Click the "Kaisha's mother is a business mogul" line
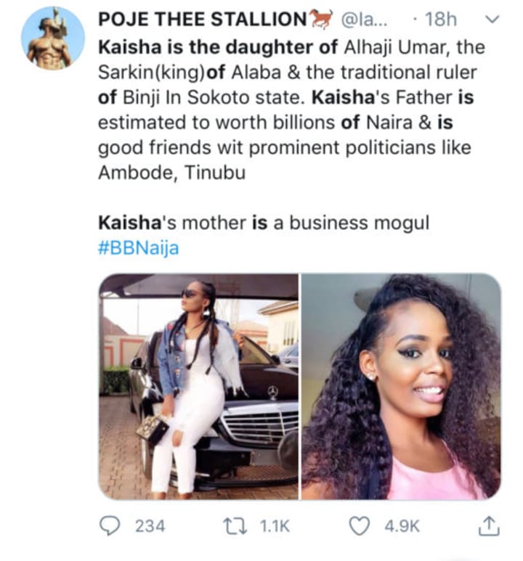 coord(263,224)
